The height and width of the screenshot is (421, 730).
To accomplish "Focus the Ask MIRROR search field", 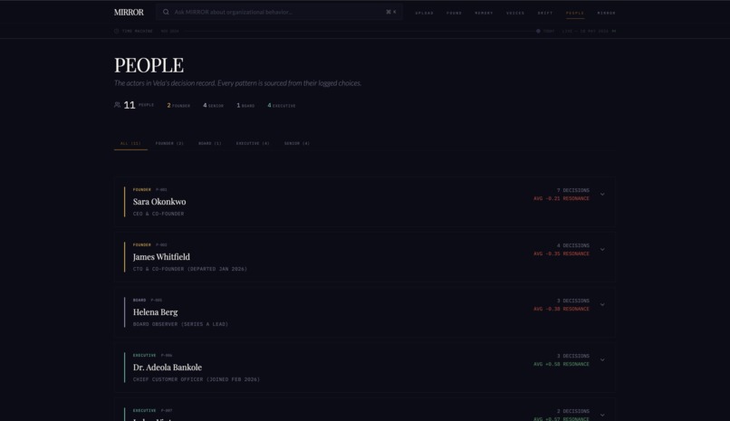I will [x=279, y=12].
